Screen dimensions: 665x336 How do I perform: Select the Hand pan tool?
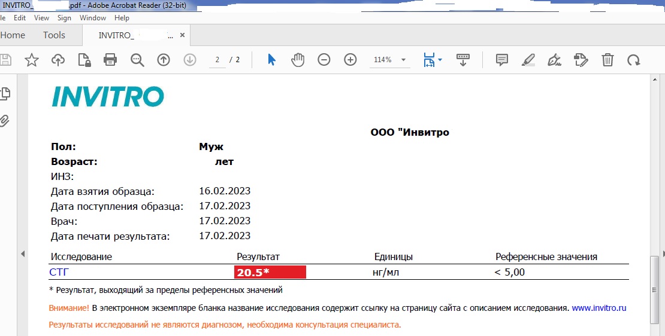[x=298, y=60]
